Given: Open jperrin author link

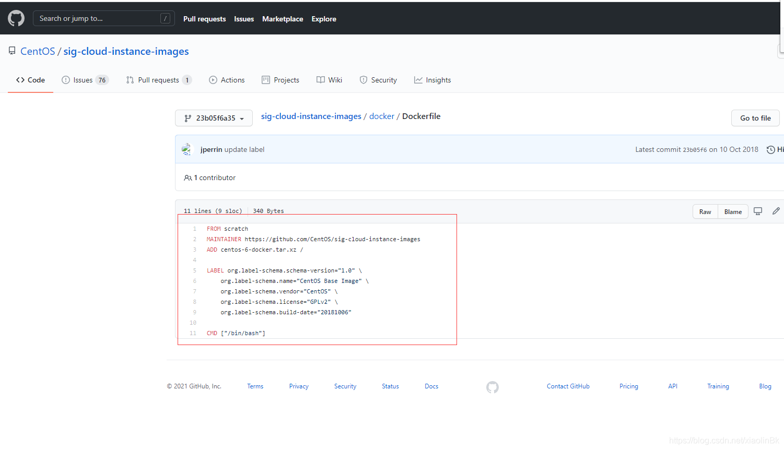Looking at the screenshot, I should pos(211,149).
